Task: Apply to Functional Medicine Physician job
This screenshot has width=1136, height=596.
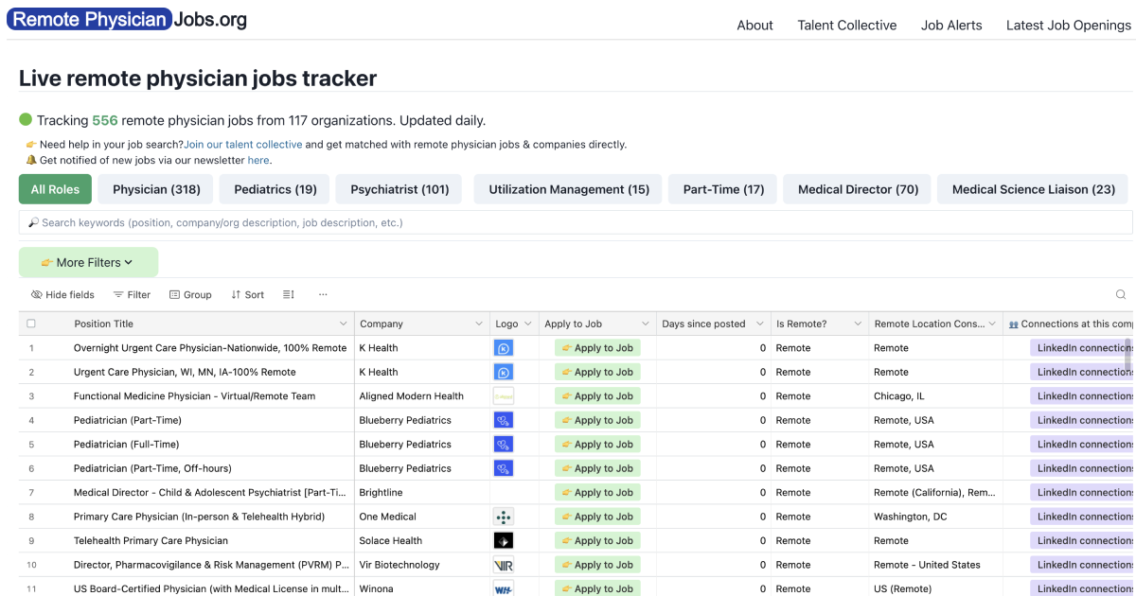Action: coord(597,396)
